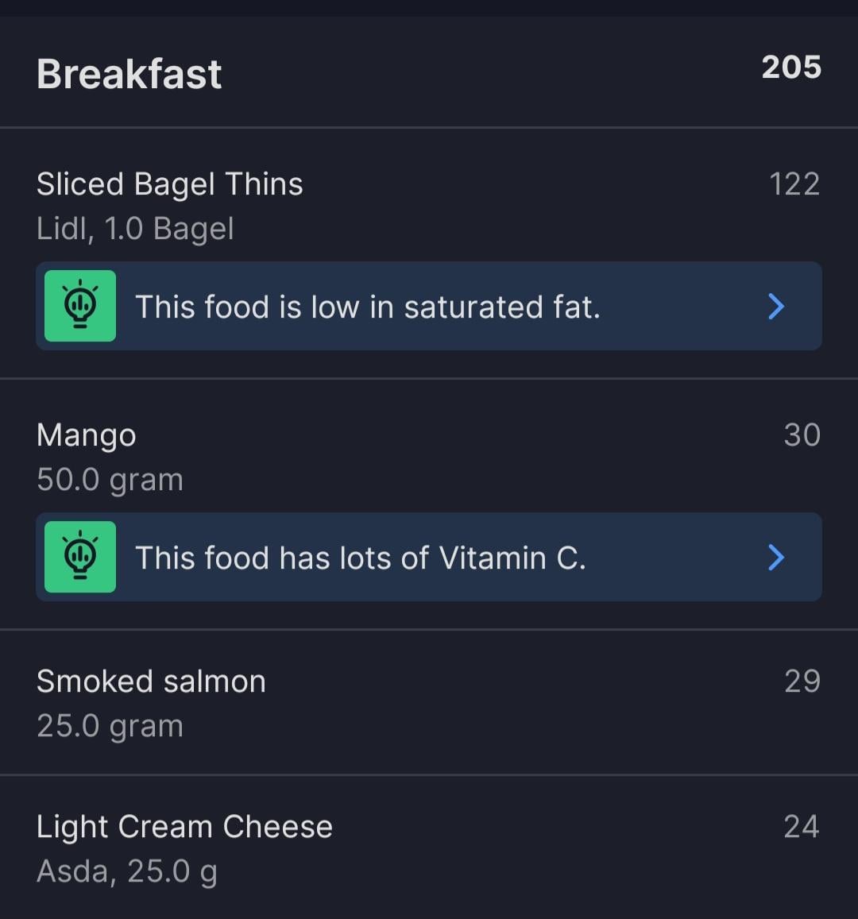Screen dimensions: 858x919
Task: Open the saturated fat insight chevron arrow
Action: pos(776,306)
